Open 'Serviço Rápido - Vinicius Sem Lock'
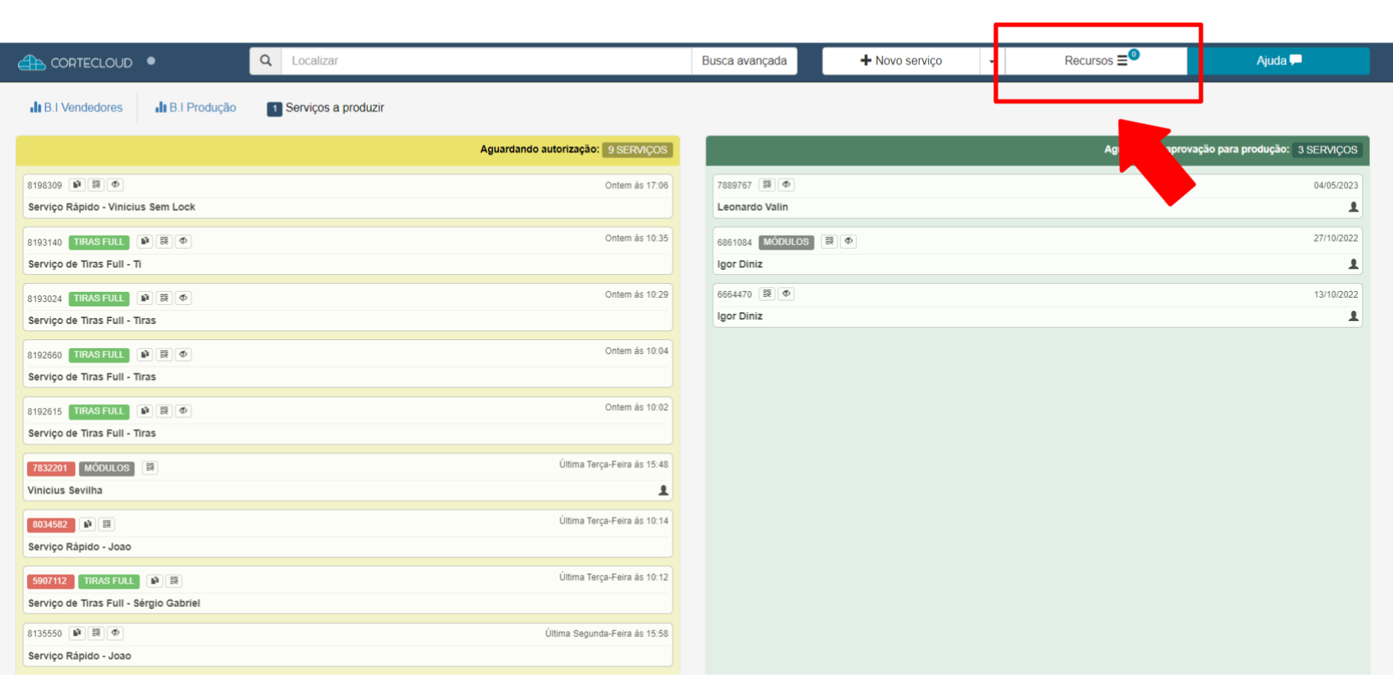The width and height of the screenshot is (1393, 677). pyautogui.click(x=112, y=207)
